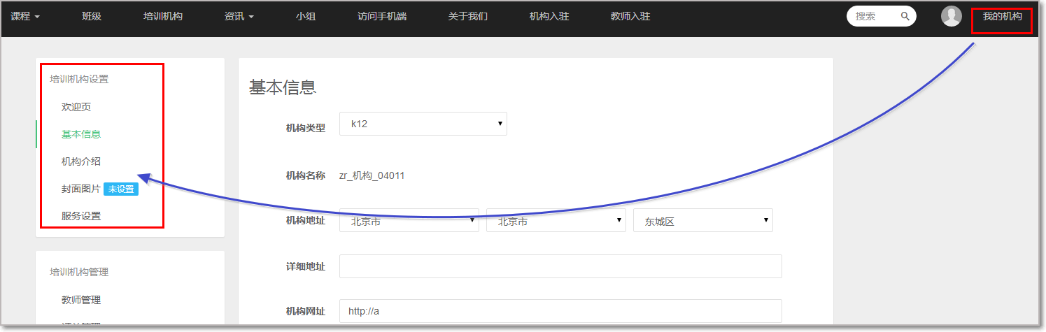Click the 机构网址 input field
This screenshot has width=1046, height=332.
(560, 311)
